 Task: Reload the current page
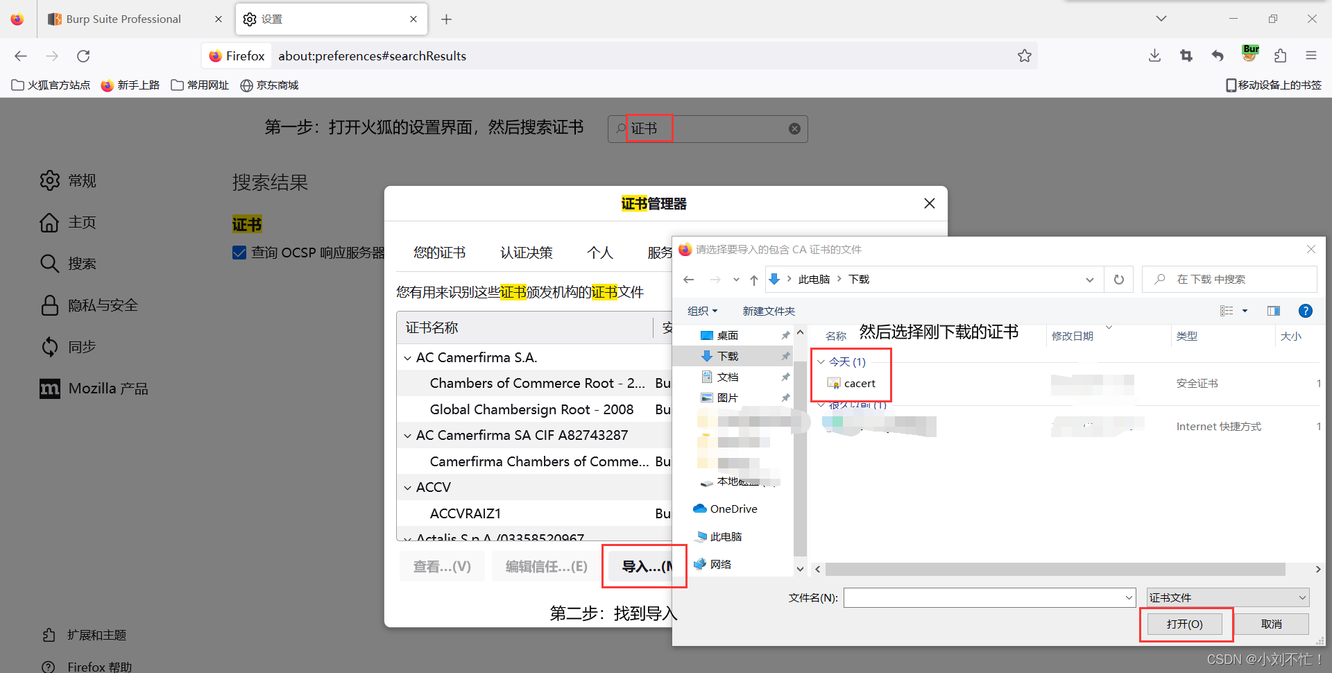[83, 56]
